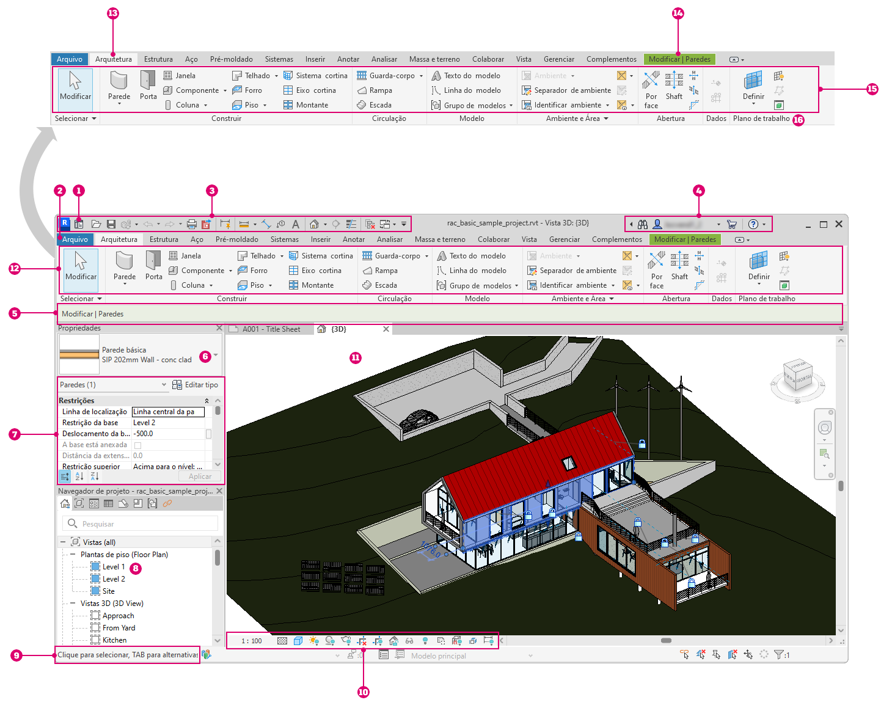Open the Paredes (1) type filter dropdown

click(x=112, y=385)
